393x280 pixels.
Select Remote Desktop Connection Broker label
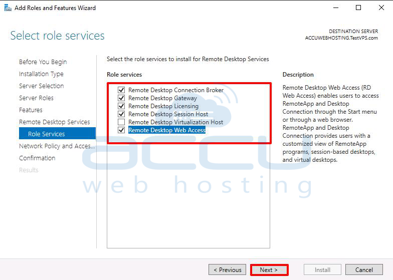pyautogui.click(x=175, y=90)
